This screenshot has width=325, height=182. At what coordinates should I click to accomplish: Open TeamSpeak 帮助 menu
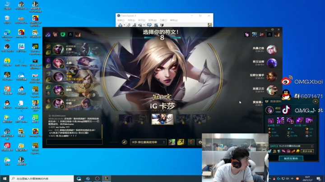174,20
